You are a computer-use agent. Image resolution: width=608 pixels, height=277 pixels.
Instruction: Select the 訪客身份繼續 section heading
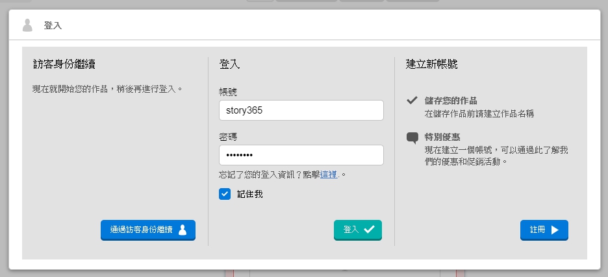[x=65, y=64]
